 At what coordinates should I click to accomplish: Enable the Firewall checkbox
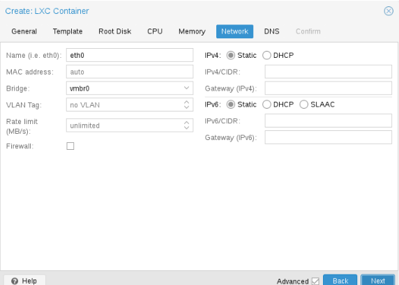70,146
